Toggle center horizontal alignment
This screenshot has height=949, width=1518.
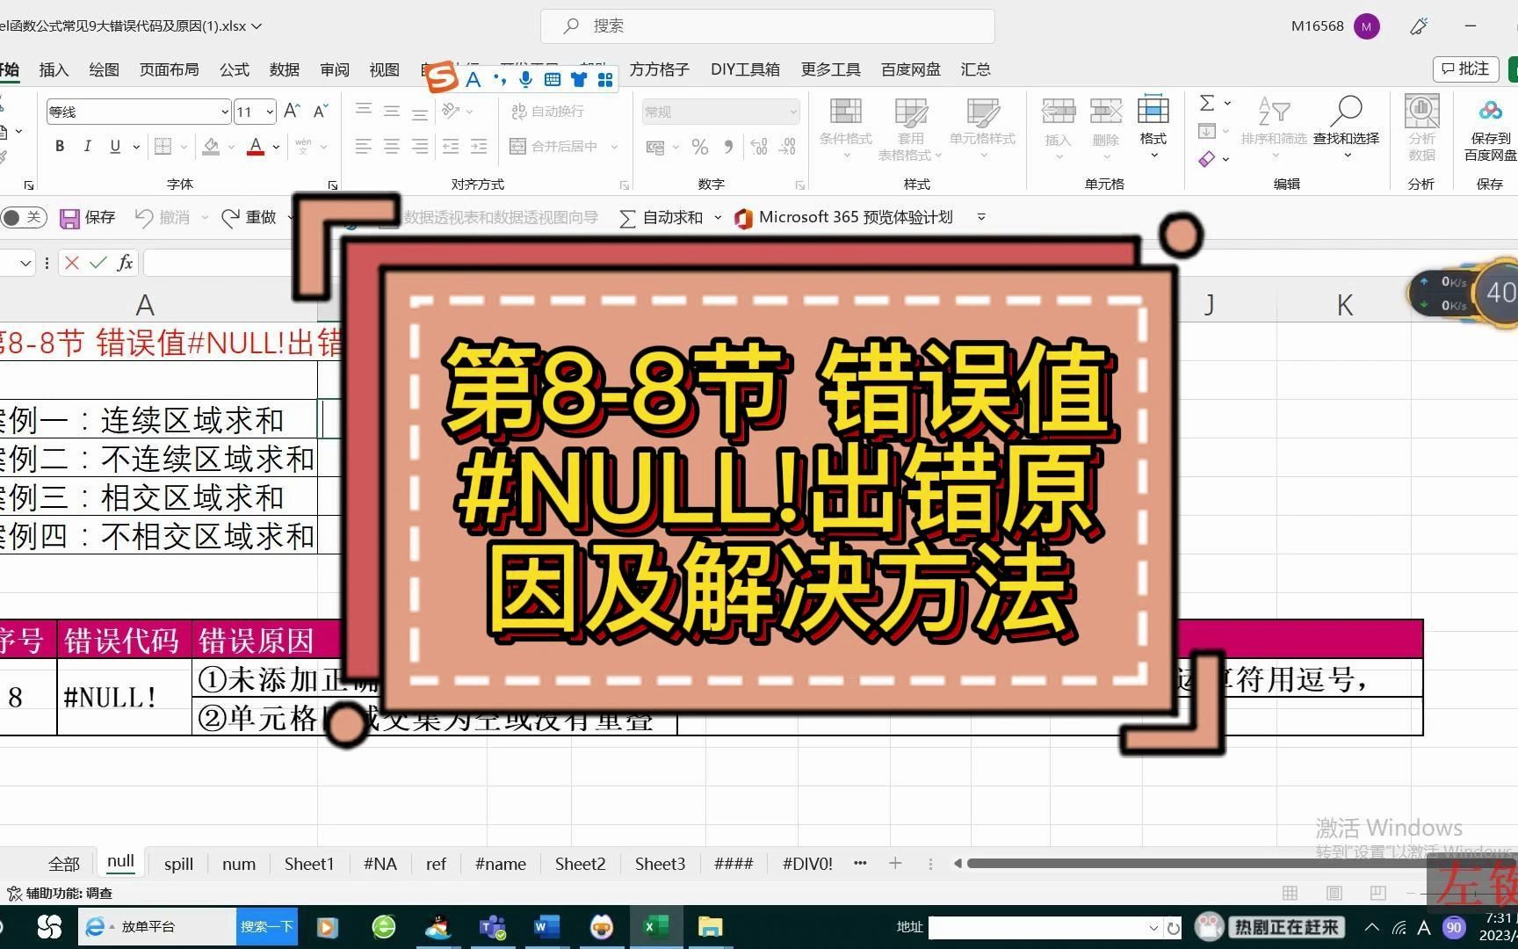coord(392,146)
